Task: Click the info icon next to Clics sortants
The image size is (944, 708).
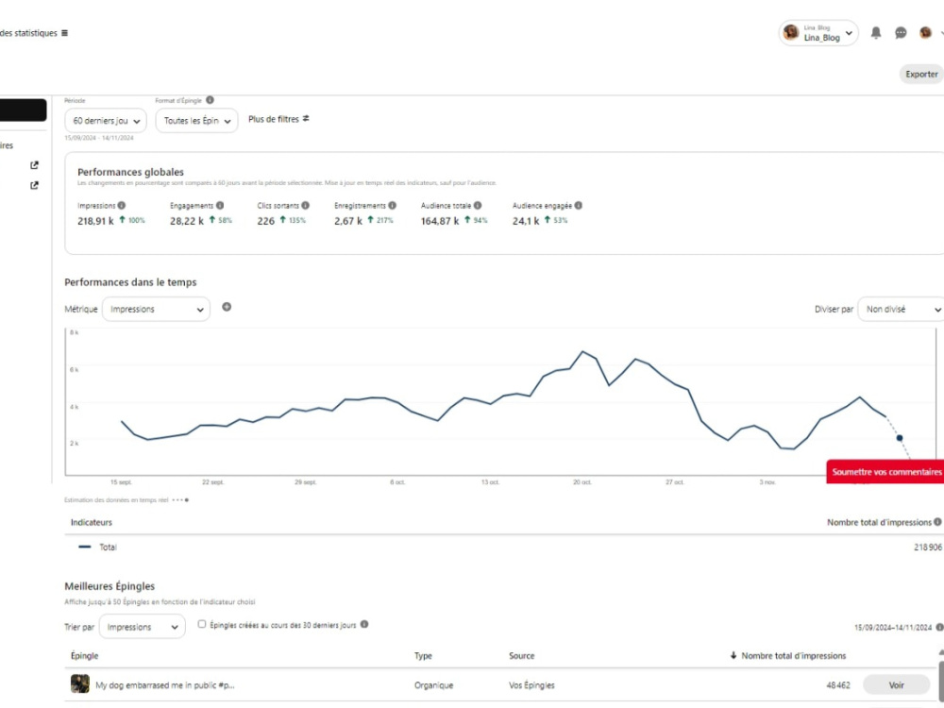Action: point(305,205)
